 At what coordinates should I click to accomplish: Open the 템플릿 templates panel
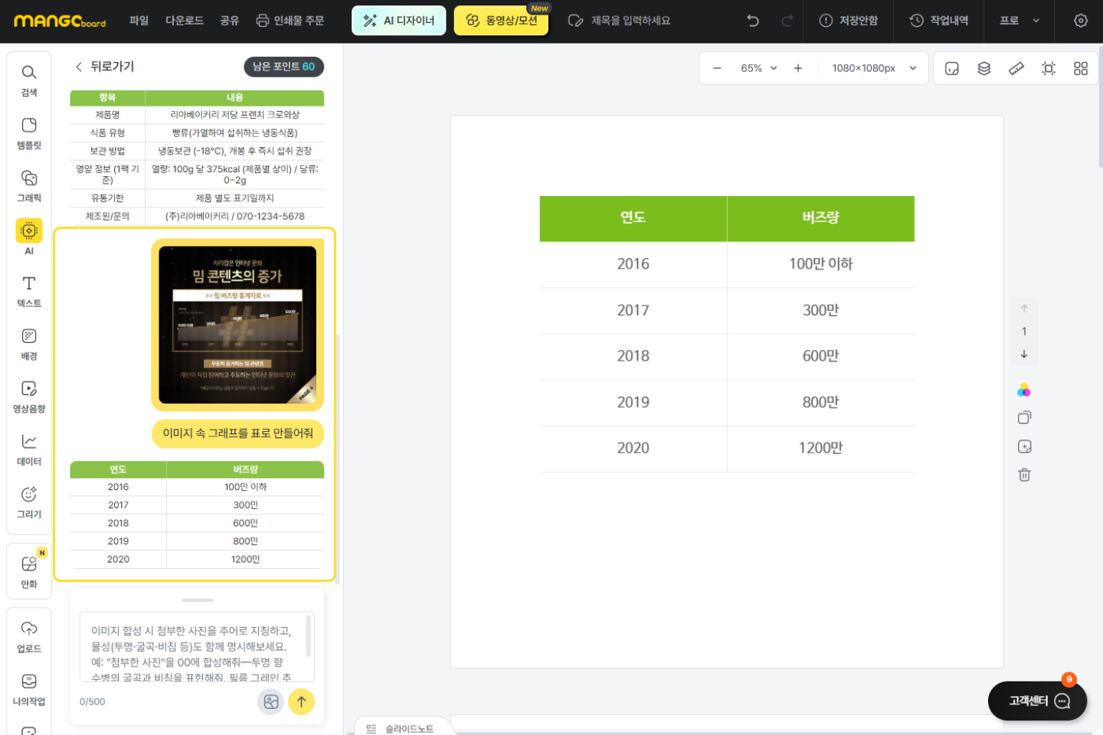(x=29, y=133)
